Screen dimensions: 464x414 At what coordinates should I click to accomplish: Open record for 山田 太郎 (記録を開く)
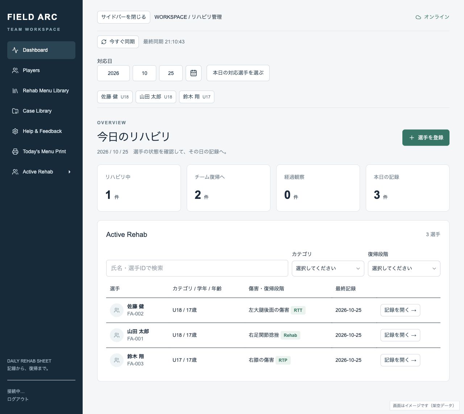400,335
